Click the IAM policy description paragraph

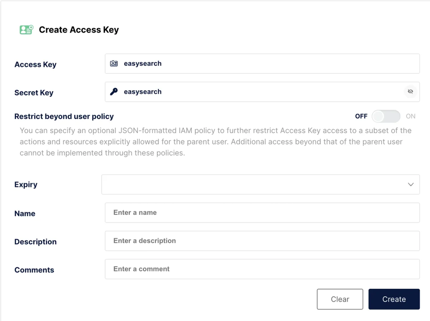[x=215, y=142]
